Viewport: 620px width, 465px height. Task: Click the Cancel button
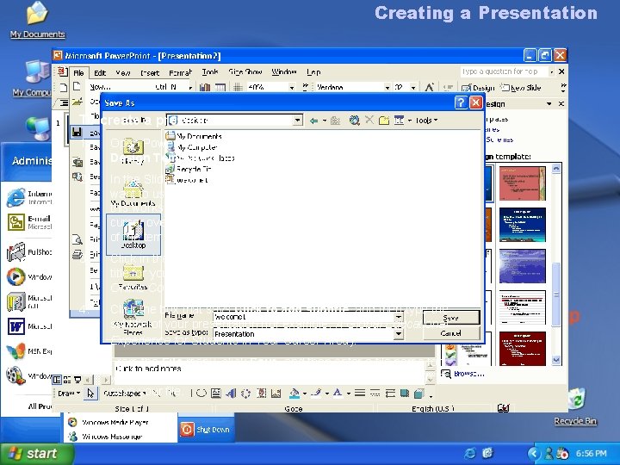click(450, 333)
